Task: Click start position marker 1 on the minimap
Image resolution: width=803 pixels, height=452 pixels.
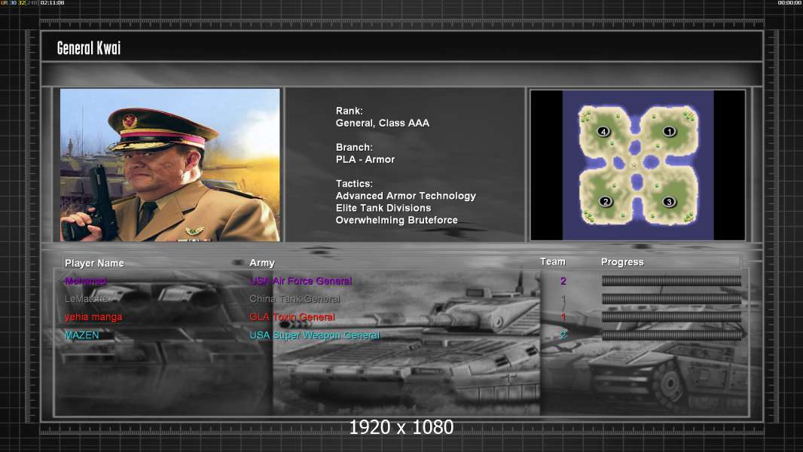Action: pos(670,132)
